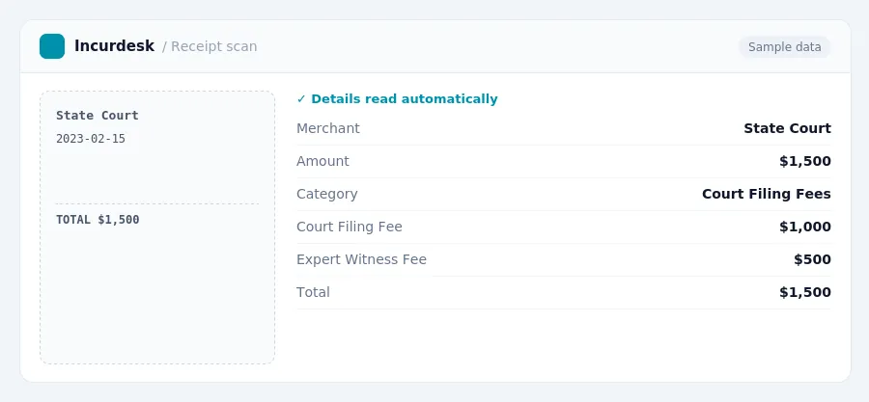The image size is (869, 402).
Task: Click TOTAL $1,500 line on receipt
Action: pyautogui.click(x=98, y=220)
